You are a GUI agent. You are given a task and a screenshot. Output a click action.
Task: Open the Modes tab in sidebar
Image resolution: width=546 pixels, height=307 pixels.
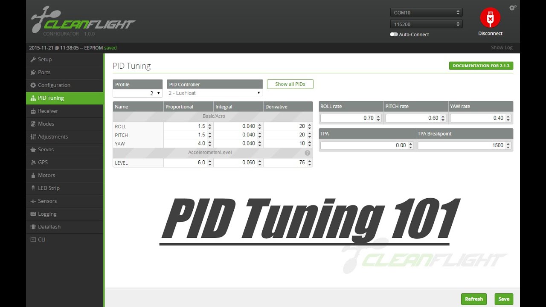pyautogui.click(x=46, y=124)
